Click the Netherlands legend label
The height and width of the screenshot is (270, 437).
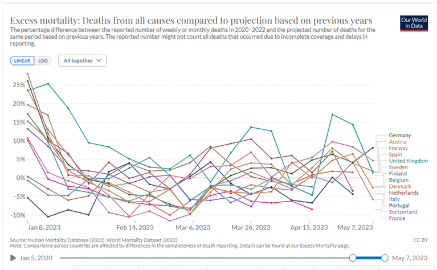(x=403, y=193)
